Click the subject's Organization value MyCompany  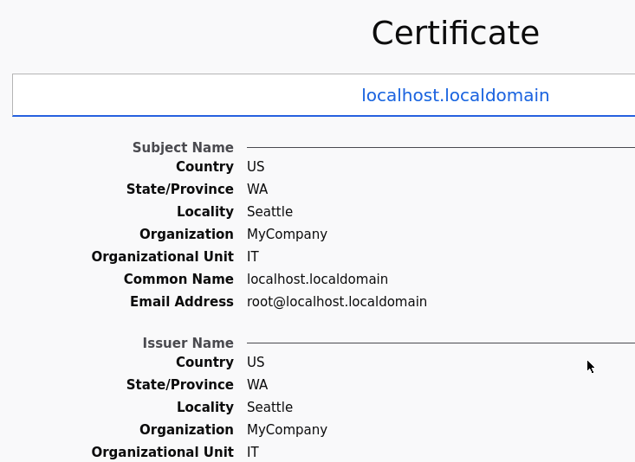pos(287,234)
